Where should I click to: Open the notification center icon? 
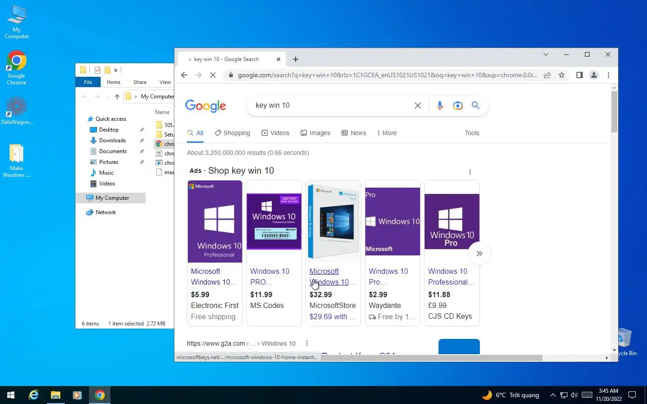632,395
